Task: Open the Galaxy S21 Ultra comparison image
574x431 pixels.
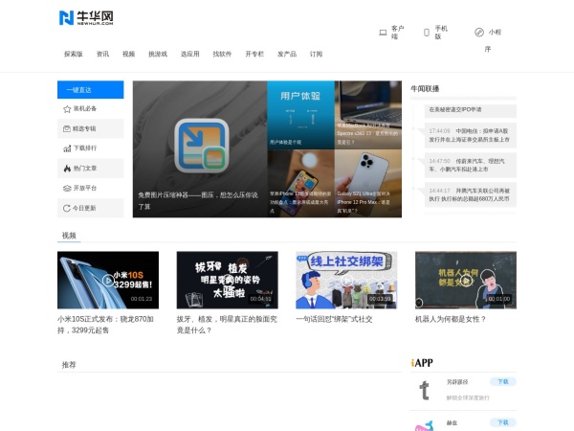Action: tap(368, 183)
